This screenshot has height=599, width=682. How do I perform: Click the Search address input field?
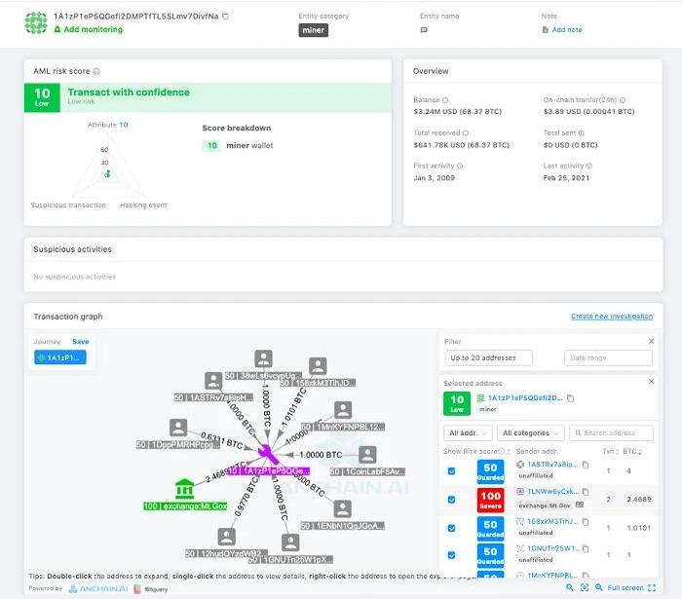coord(615,432)
